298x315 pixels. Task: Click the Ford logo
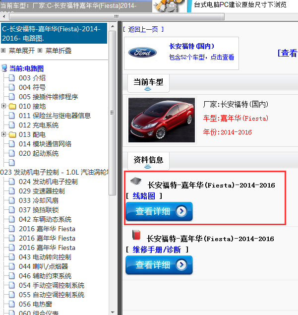[x=142, y=53]
